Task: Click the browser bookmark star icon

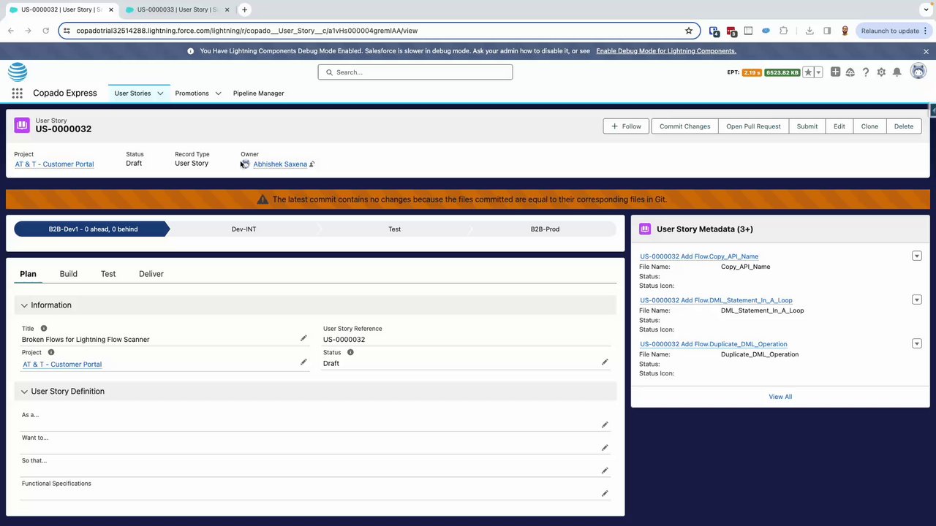Action: click(x=689, y=31)
